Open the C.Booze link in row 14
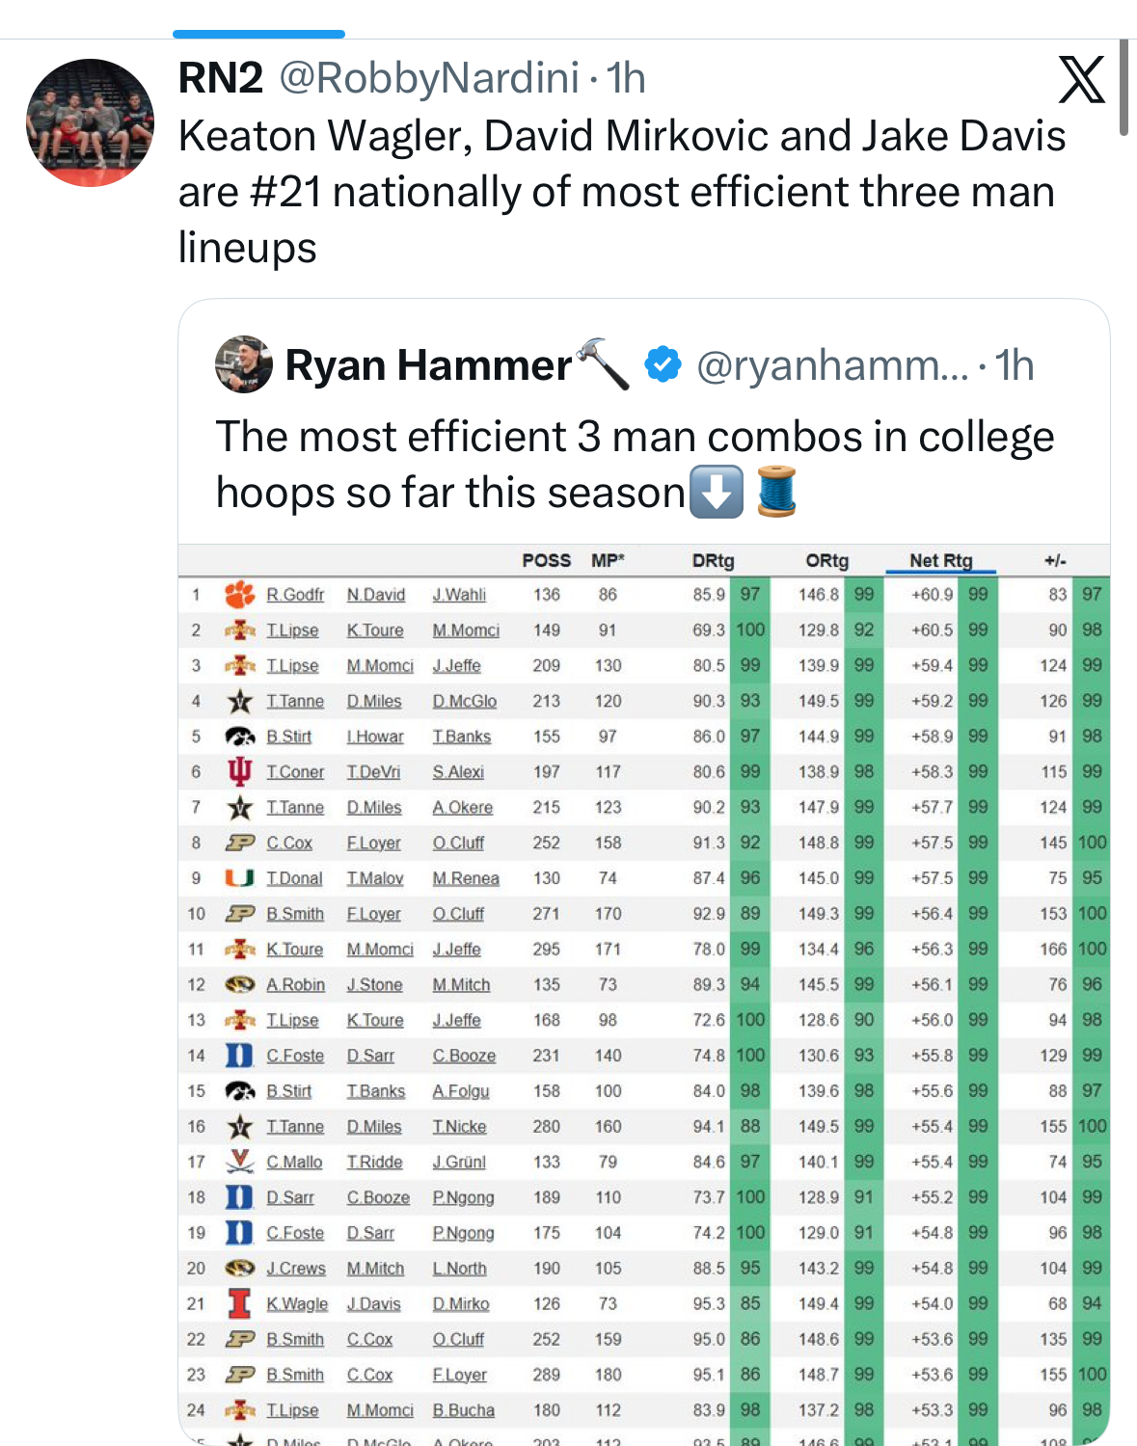Image resolution: width=1137 pixels, height=1446 pixels. (x=464, y=1056)
